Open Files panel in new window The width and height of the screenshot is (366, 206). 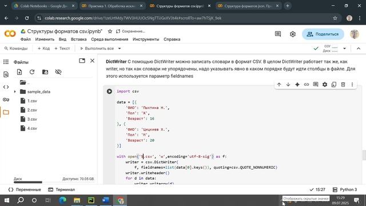pyautogui.click(x=82, y=61)
